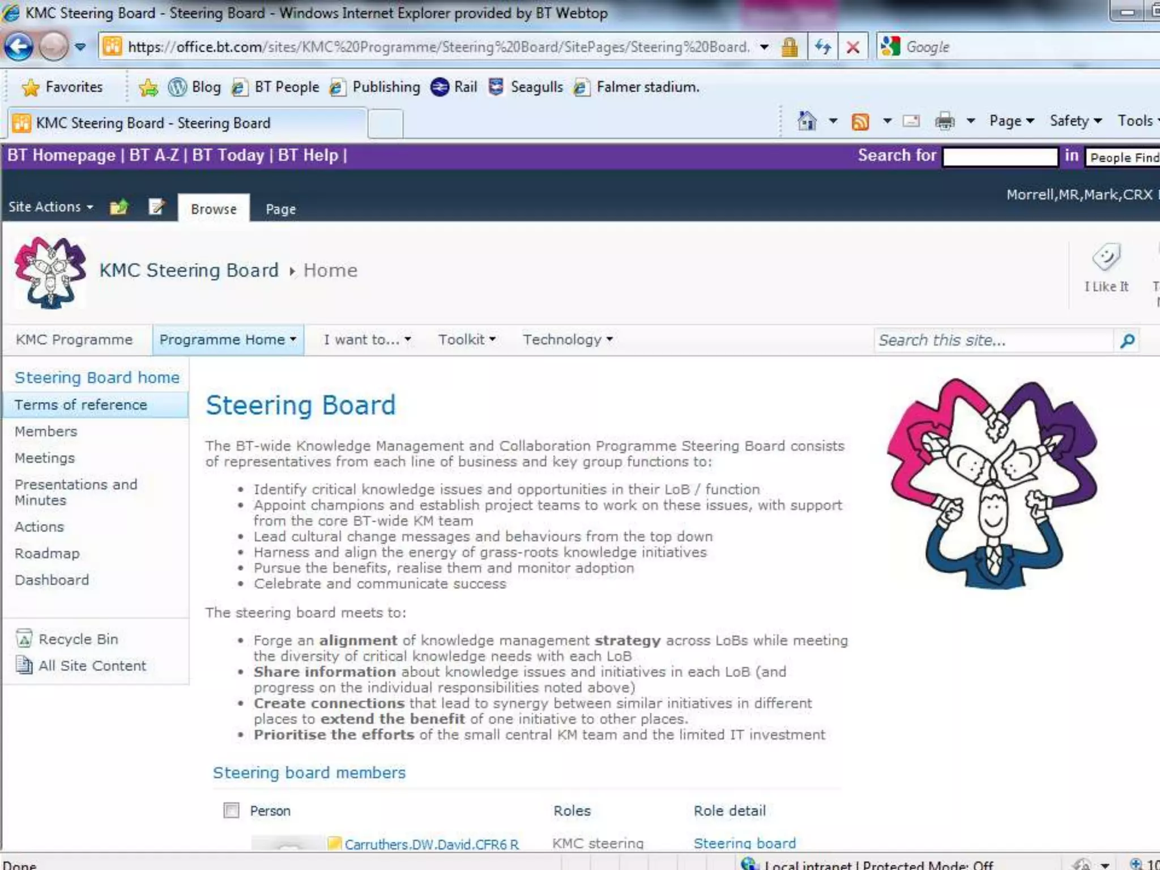The height and width of the screenshot is (870, 1160).
Task: Click the BT Homepage link
Action: tap(61, 155)
